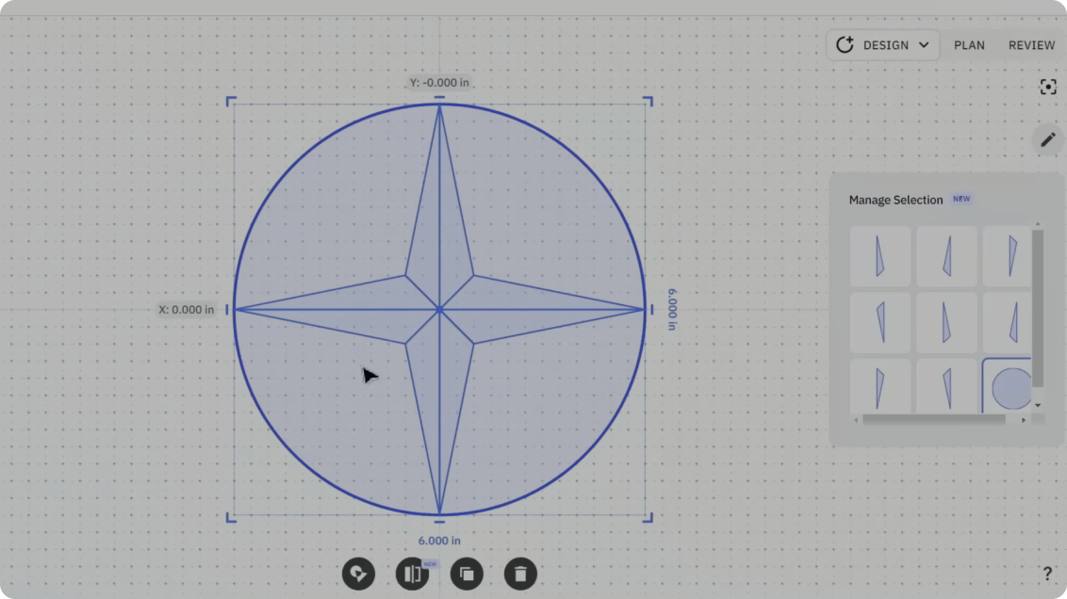This screenshot has width=1067, height=599.
Task: Click the NEW badge next to Manage Selection
Action: tap(961, 199)
